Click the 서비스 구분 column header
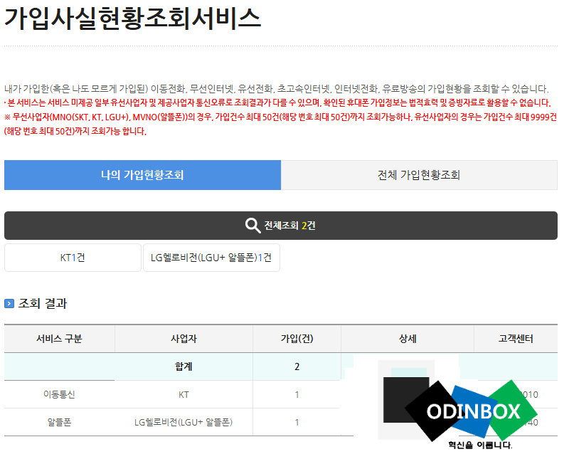569x459 pixels. pos(60,339)
